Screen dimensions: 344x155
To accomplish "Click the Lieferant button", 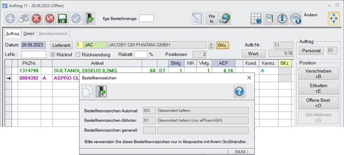I will click(62, 45).
